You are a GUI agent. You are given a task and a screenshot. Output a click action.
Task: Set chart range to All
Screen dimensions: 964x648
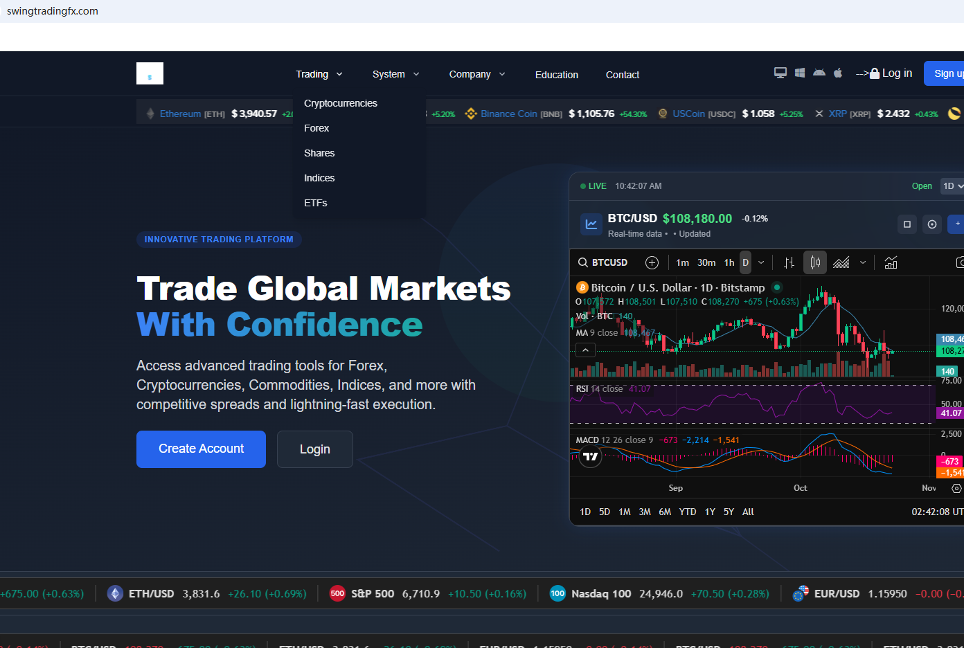coord(748,512)
